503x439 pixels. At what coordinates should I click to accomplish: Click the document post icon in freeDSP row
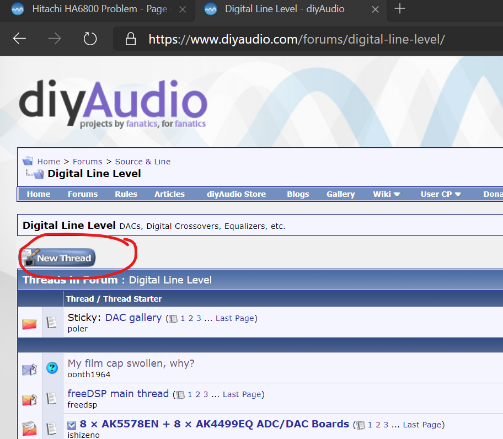coord(52,398)
